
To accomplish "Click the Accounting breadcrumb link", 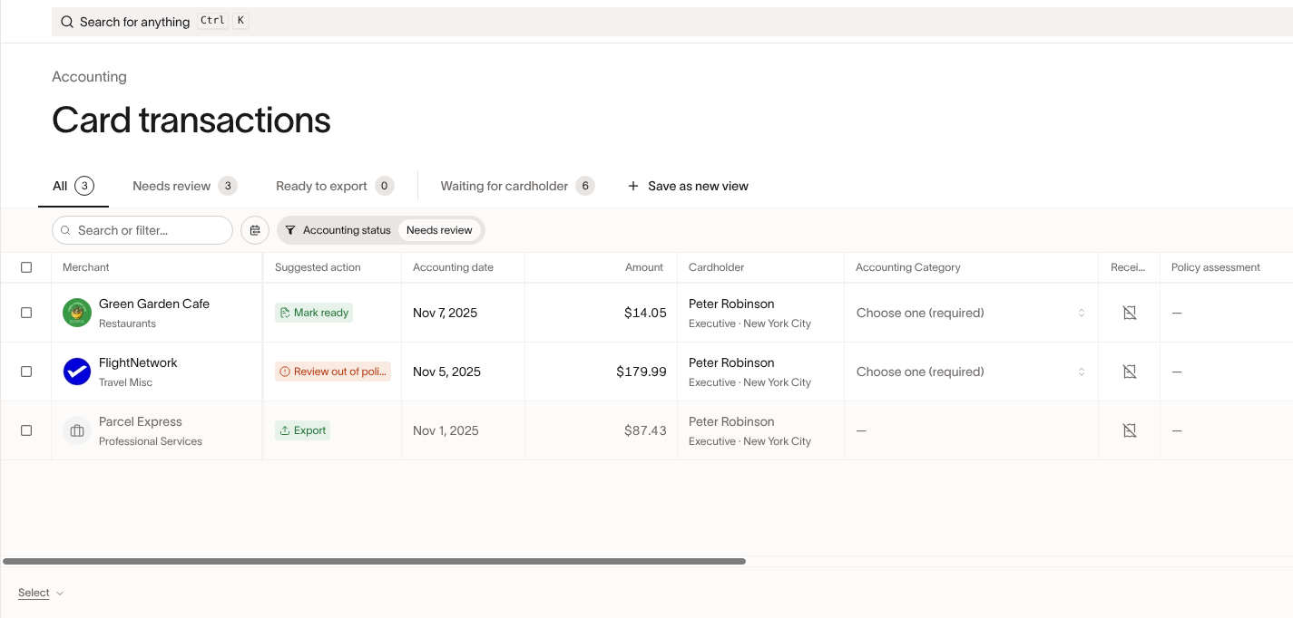I will (x=89, y=77).
